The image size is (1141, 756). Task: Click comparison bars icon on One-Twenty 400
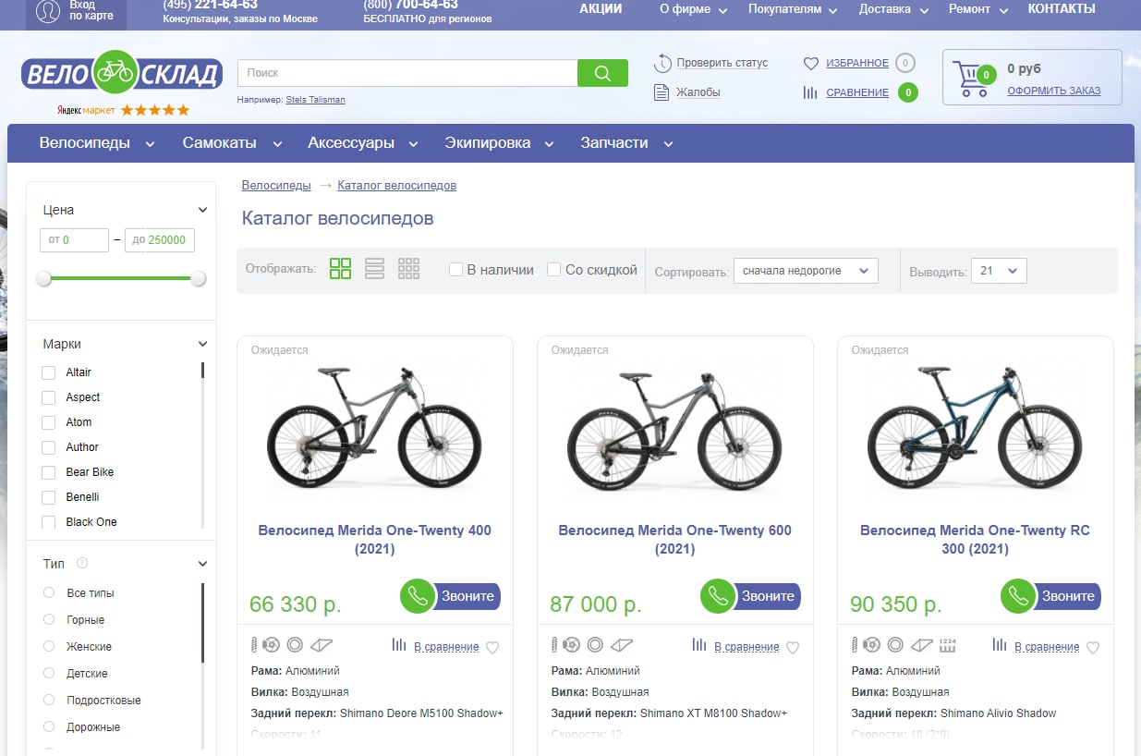pos(399,645)
